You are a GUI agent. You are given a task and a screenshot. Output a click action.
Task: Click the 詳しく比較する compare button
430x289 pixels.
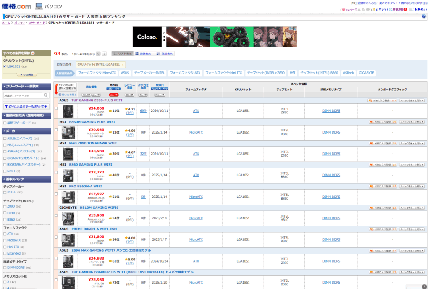pos(67,87)
